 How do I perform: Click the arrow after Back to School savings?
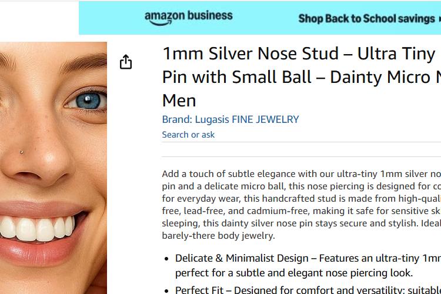tap(439, 19)
